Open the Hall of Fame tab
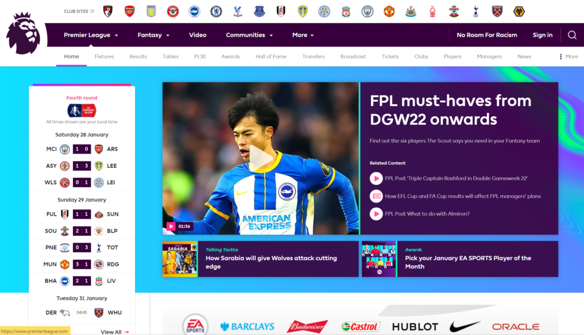Viewport: 584px width, 335px height. coord(271,56)
